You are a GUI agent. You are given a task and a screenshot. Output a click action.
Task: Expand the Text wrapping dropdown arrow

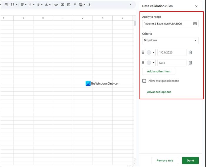pyautogui.click(x=42, y=5)
